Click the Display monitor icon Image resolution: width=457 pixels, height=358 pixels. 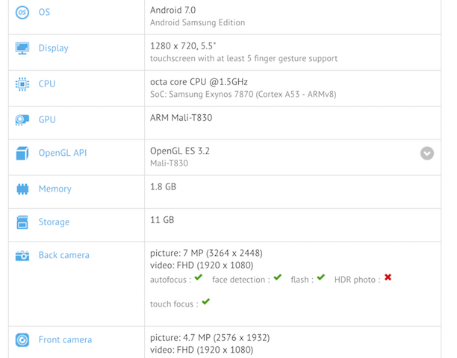point(22,48)
